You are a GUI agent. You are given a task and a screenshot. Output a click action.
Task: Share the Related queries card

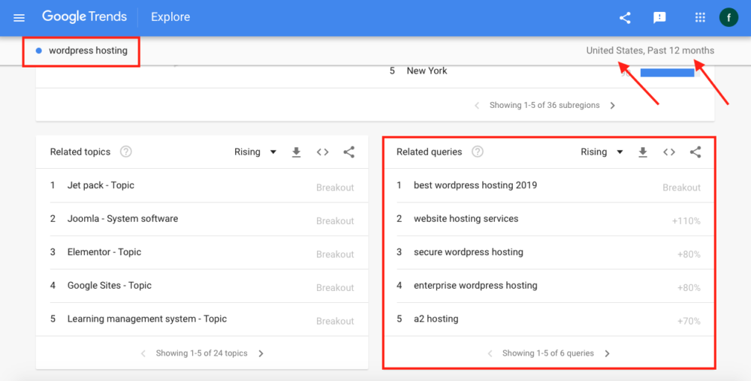695,152
